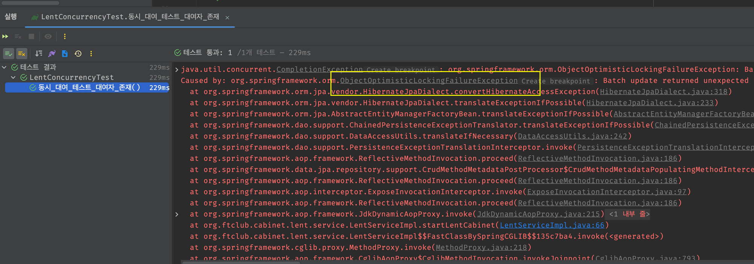
Task: Open the AbstractEntityManagerFactoryBean source link
Action: click(684, 114)
